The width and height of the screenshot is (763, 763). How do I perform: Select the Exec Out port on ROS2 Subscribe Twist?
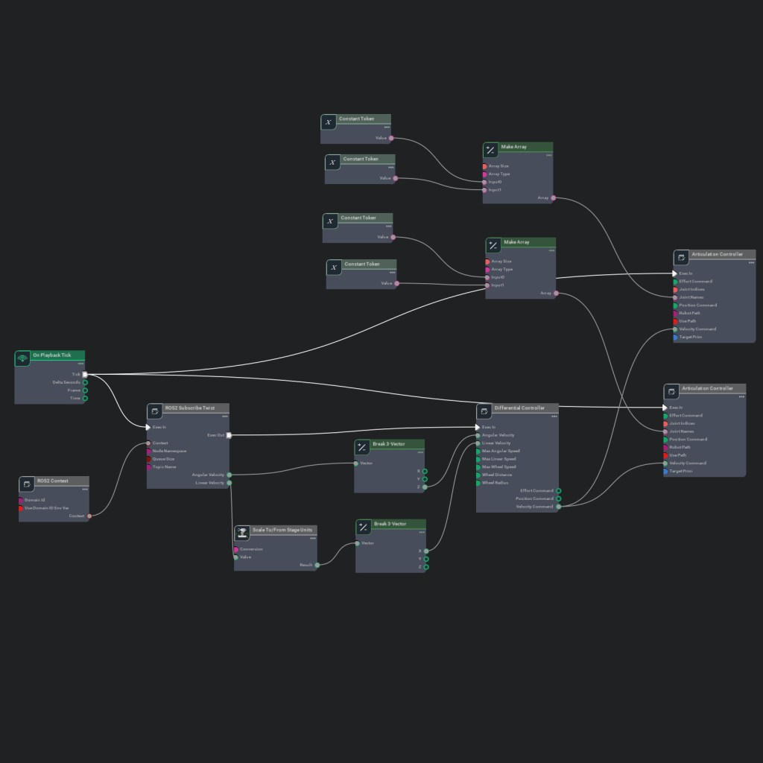click(229, 435)
